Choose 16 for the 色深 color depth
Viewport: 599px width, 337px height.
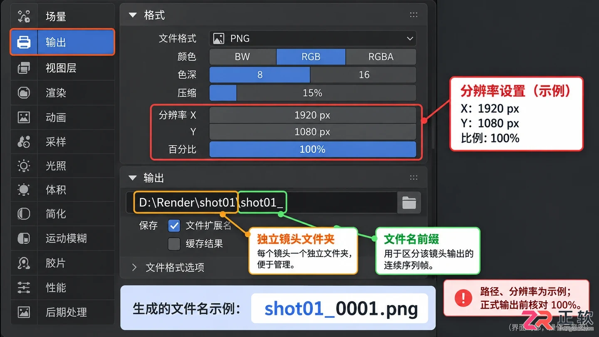pos(364,74)
